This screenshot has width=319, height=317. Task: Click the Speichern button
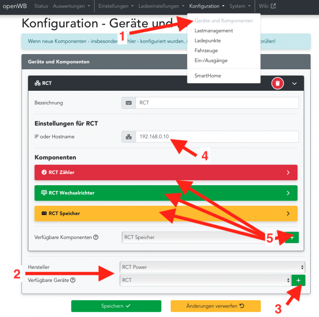click(x=116, y=306)
